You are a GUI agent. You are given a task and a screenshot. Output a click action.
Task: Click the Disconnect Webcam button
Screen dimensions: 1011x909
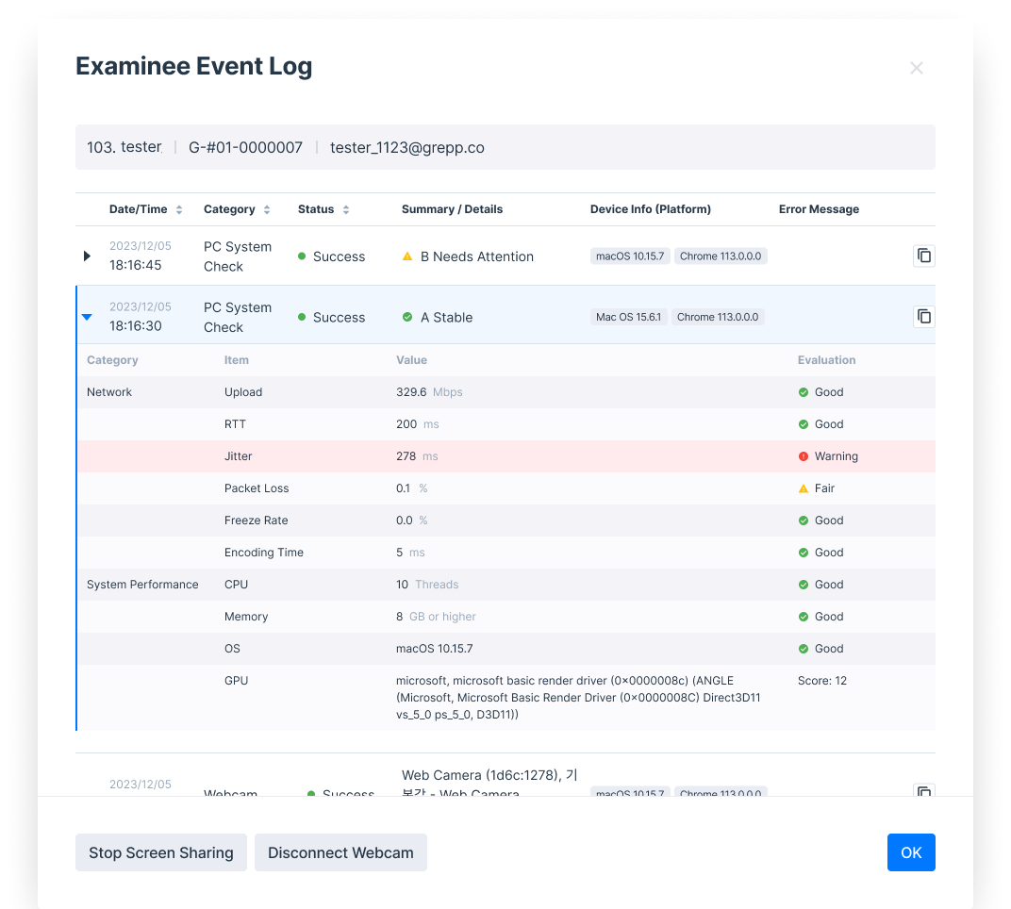[x=340, y=852]
